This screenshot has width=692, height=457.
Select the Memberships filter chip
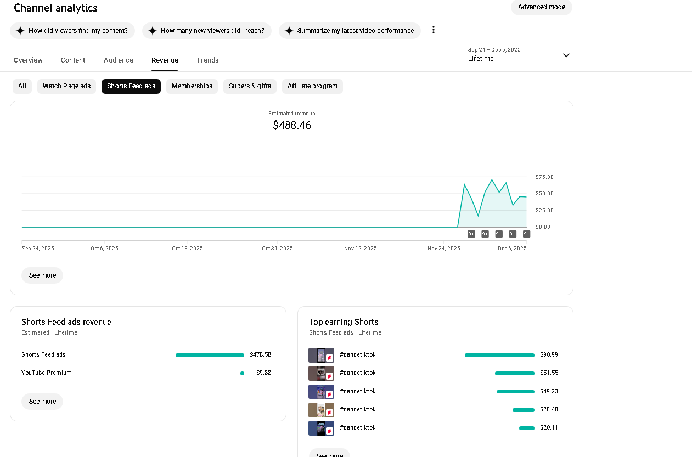(x=192, y=86)
